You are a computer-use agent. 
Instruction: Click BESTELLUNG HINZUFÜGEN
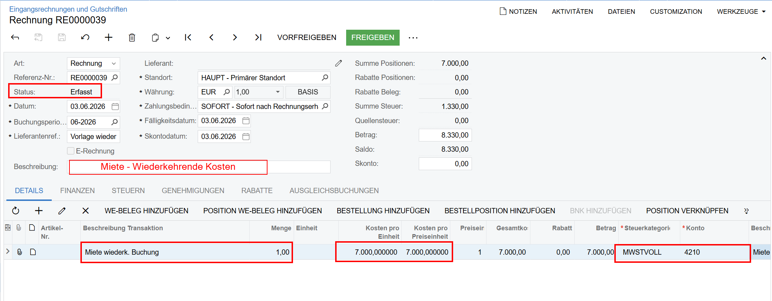(383, 211)
